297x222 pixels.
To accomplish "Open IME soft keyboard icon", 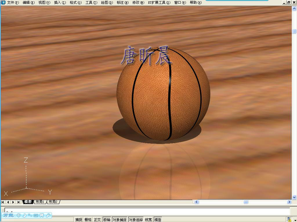I will 36,215.
